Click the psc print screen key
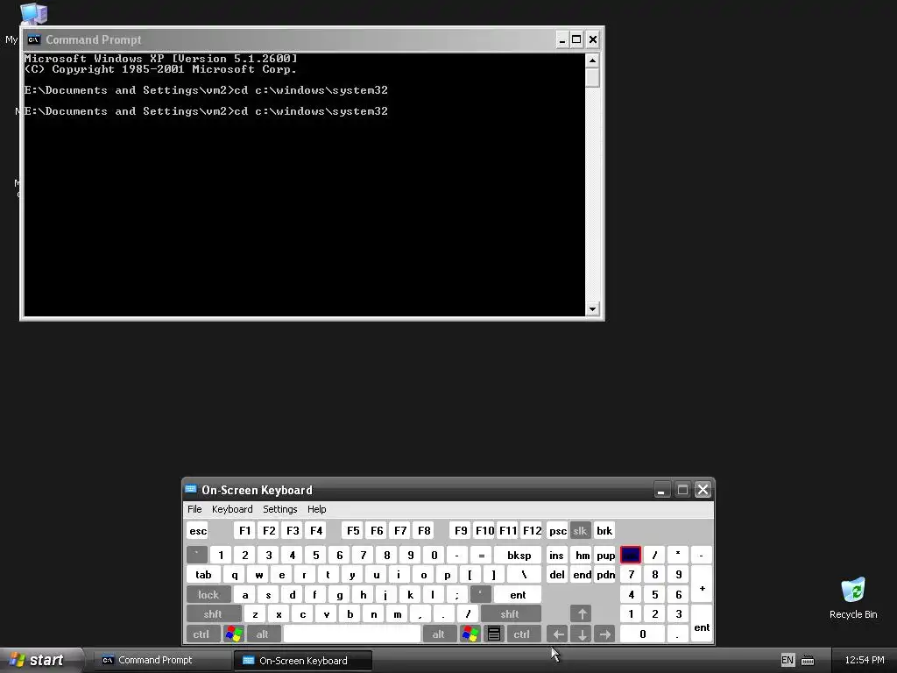The width and height of the screenshot is (897, 673). point(558,531)
